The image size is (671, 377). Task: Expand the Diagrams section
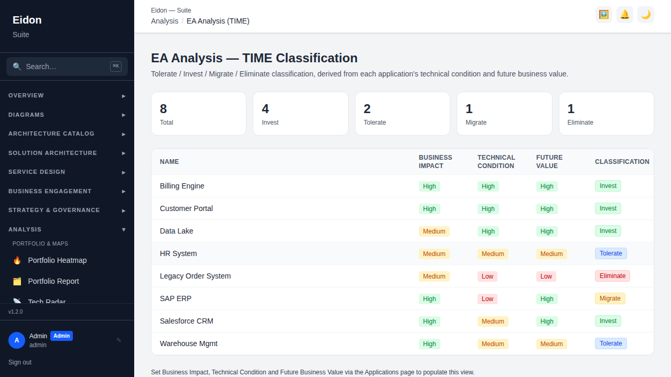pos(67,115)
